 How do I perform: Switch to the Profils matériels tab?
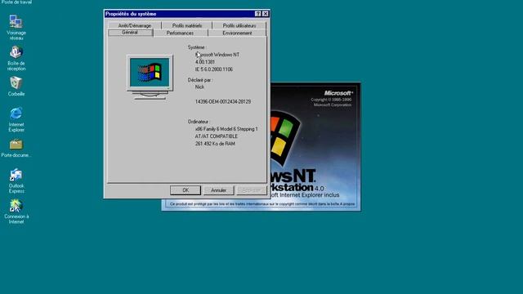pyautogui.click(x=187, y=25)
